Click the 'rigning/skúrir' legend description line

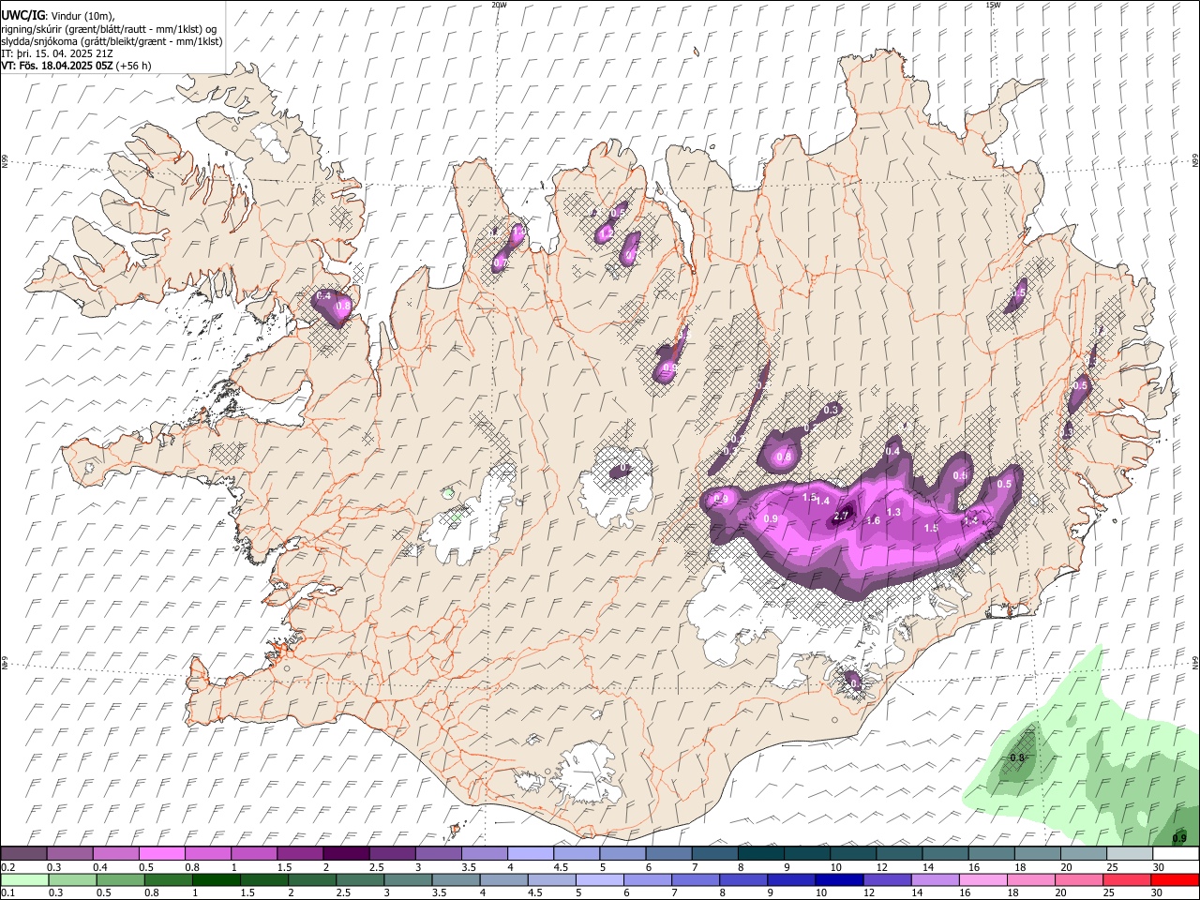pyautogui.click(x=112, y=29)
